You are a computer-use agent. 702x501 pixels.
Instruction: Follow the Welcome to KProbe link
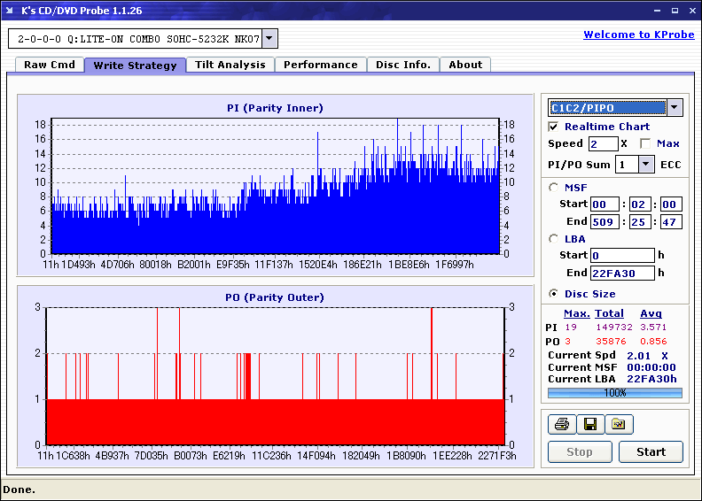coord(638,35)
